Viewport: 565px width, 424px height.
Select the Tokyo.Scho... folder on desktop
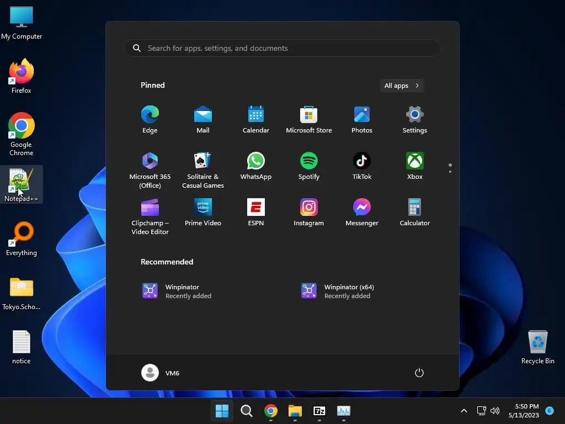[x=22, y=293]
